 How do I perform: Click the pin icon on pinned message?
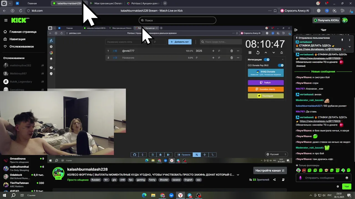pos(342,40)
